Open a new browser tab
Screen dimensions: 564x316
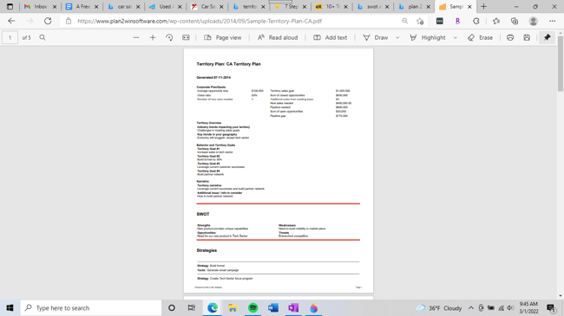pos(484,6)
